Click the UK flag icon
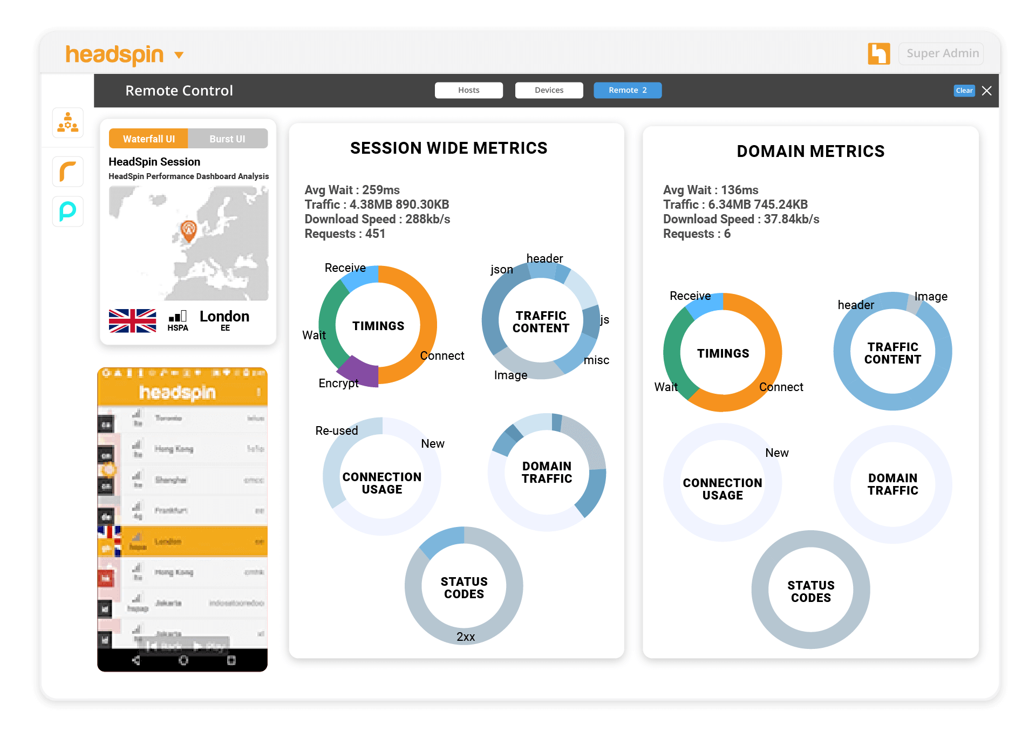The width and height of the screenshot is (1036, 746). pos(132,321)
